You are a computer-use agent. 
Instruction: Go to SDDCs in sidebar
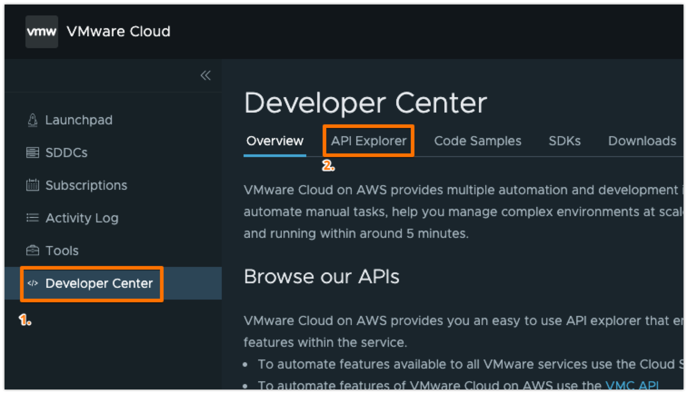[x=66, y=153]
